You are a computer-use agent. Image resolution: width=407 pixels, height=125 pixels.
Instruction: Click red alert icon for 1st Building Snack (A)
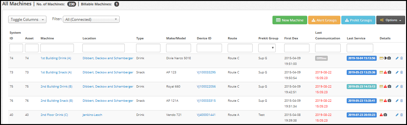pyautogui.click(x=385, y=72)
